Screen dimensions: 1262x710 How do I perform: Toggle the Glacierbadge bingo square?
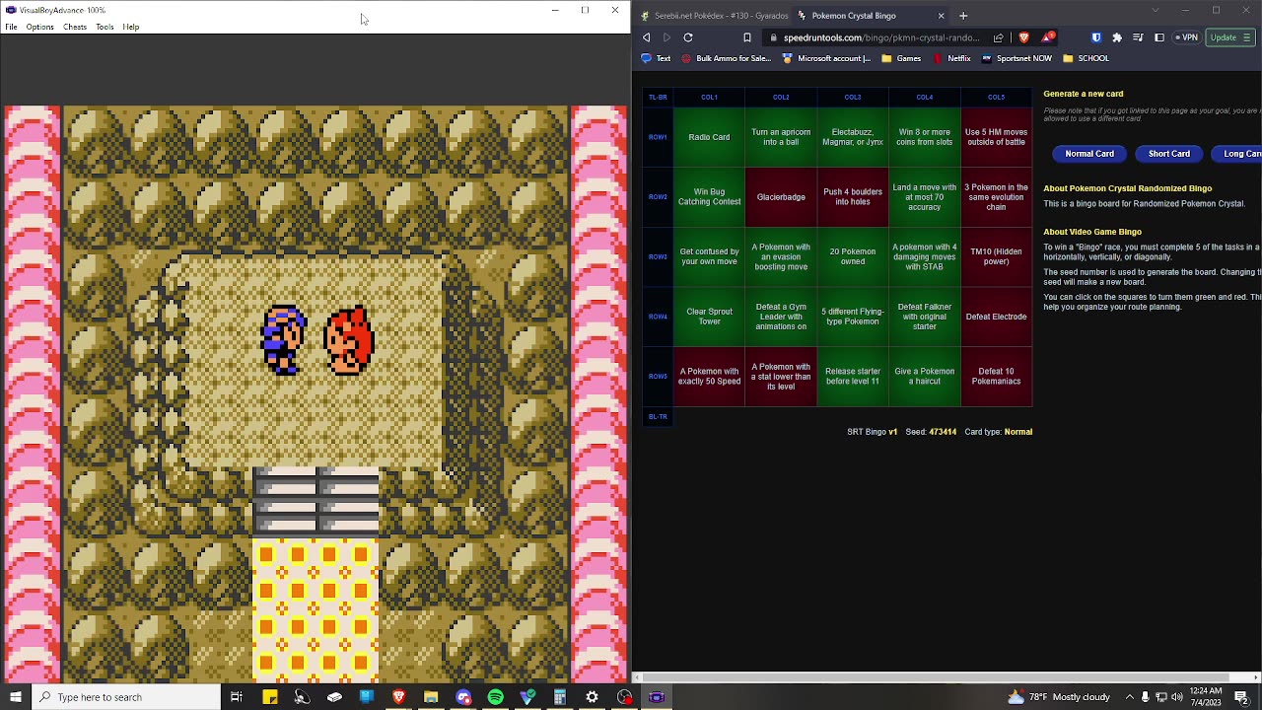tap(781, 197)
